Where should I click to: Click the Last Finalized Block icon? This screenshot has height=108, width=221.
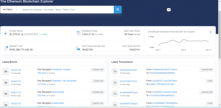coord(78,48)
